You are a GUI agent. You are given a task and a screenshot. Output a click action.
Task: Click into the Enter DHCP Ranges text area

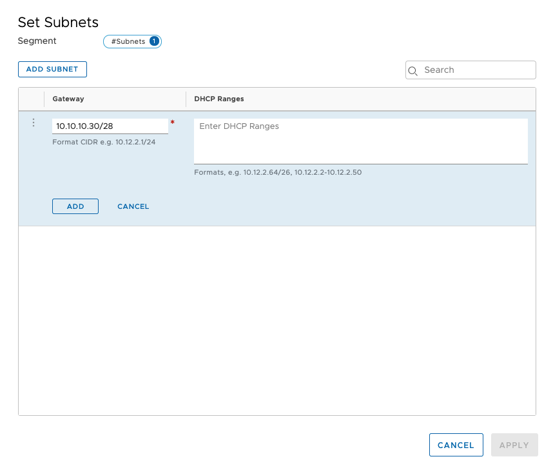[360, 141]
